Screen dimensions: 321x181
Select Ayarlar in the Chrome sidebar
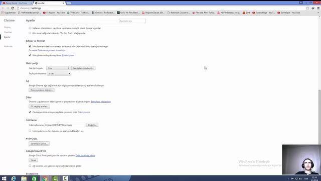[7, 37]
